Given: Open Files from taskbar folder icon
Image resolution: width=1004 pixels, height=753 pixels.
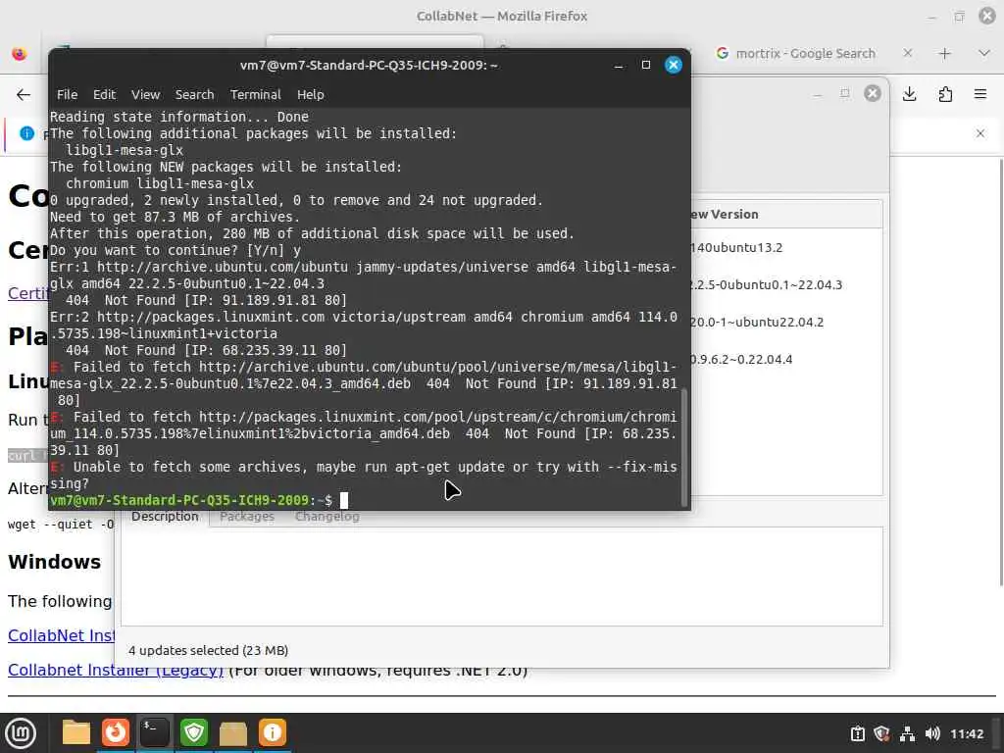Looking at the screenshot, I should pos(76,732).
